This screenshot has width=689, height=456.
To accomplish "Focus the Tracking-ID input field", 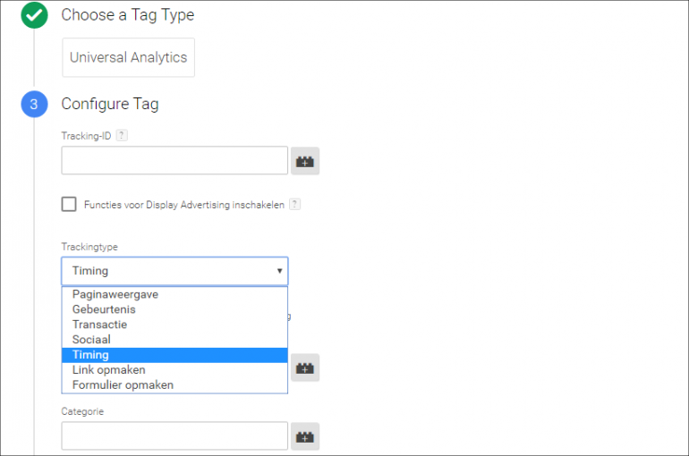I will click(174, 160).
